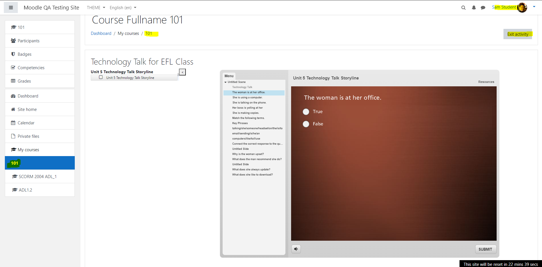The image size is (542, 267).
Task: Expand the user menu caret beside the avatar
Action: (534, 7)
